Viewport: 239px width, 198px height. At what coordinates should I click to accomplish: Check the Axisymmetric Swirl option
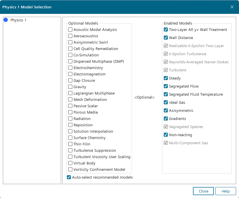[x=70, y=42]
